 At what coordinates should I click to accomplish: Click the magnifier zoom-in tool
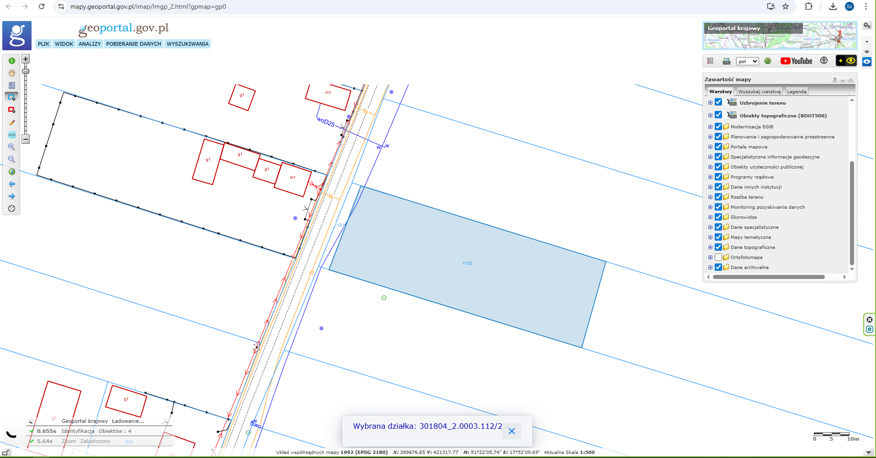pyautogui.click(x=12, y=147)
